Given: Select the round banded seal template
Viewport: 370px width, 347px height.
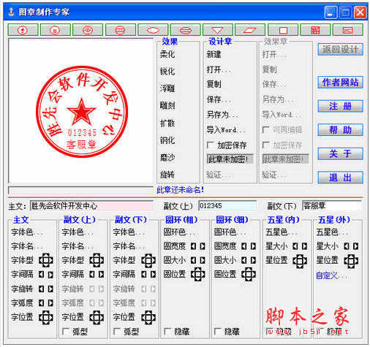Looking at the screenshot, I should [x=121, y=30].
